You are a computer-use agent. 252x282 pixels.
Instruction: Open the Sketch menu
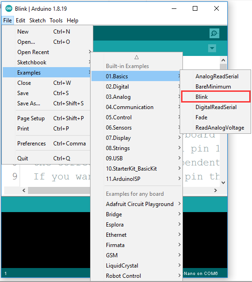pyautogui.click(x=37, y=21)
